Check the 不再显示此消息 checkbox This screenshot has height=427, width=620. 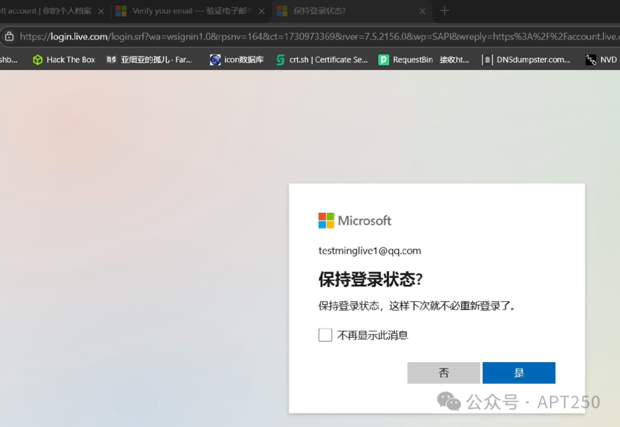coord(325,335)
